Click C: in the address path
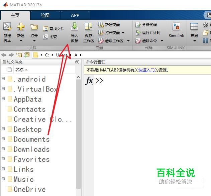 47,55
